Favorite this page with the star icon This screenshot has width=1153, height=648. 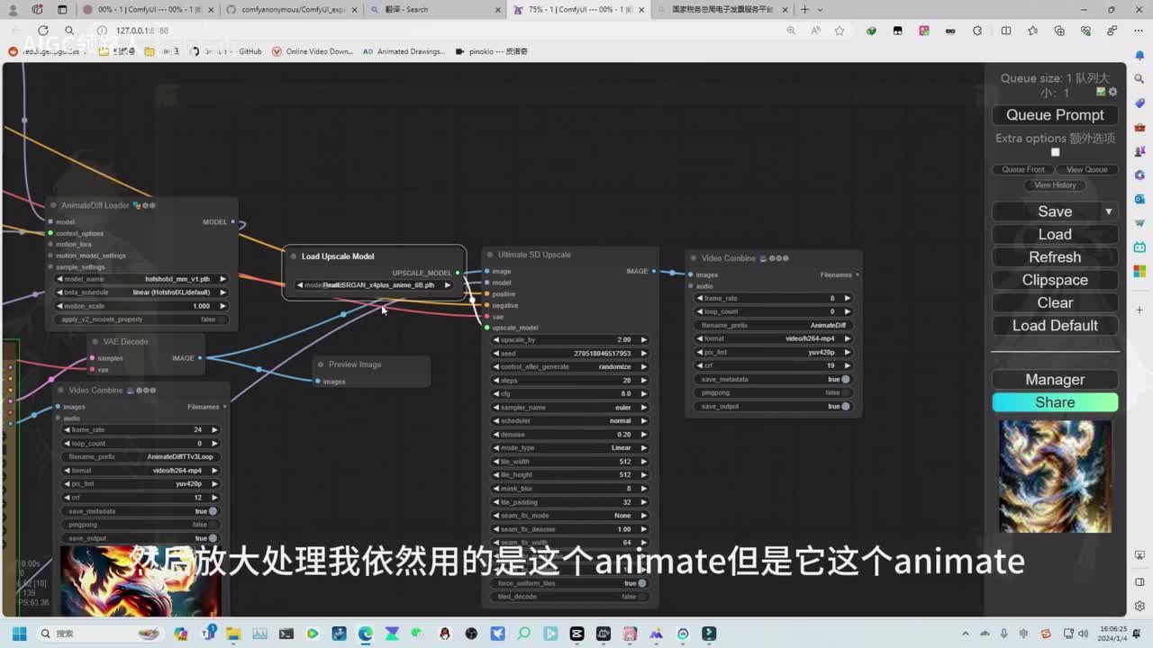(840, 31)
